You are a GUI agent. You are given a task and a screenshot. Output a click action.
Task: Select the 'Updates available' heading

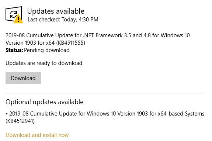pyautogui.click(x=56, y=11)
